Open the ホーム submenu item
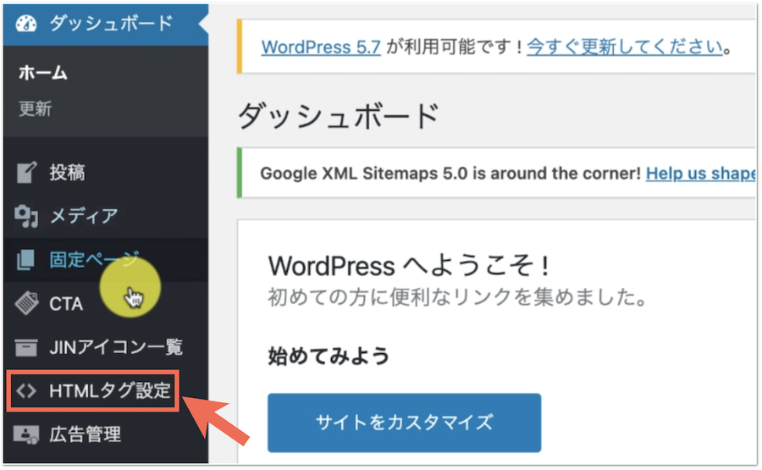 point(42,74)
